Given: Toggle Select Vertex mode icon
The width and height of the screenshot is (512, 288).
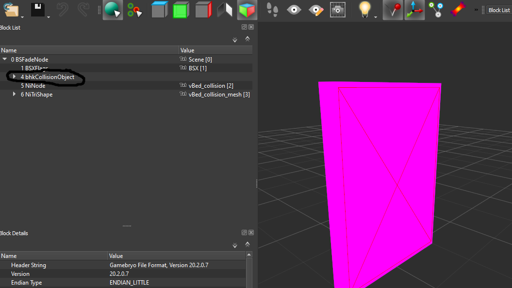Looking at the screenshot, I should coord(135,10).
